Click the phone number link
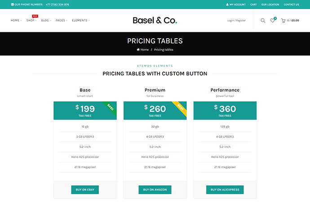This screenshot has width=310, height=210. click(x=58, y=4)
